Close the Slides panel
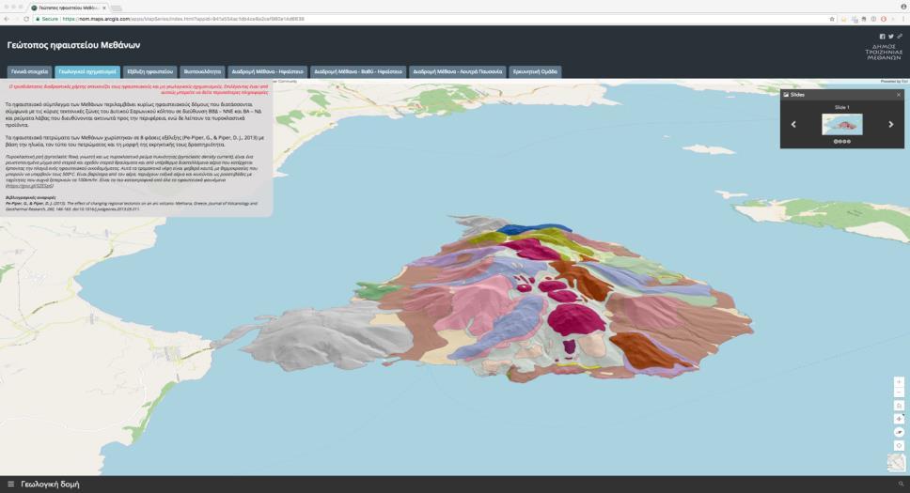 tap(899, 95)
